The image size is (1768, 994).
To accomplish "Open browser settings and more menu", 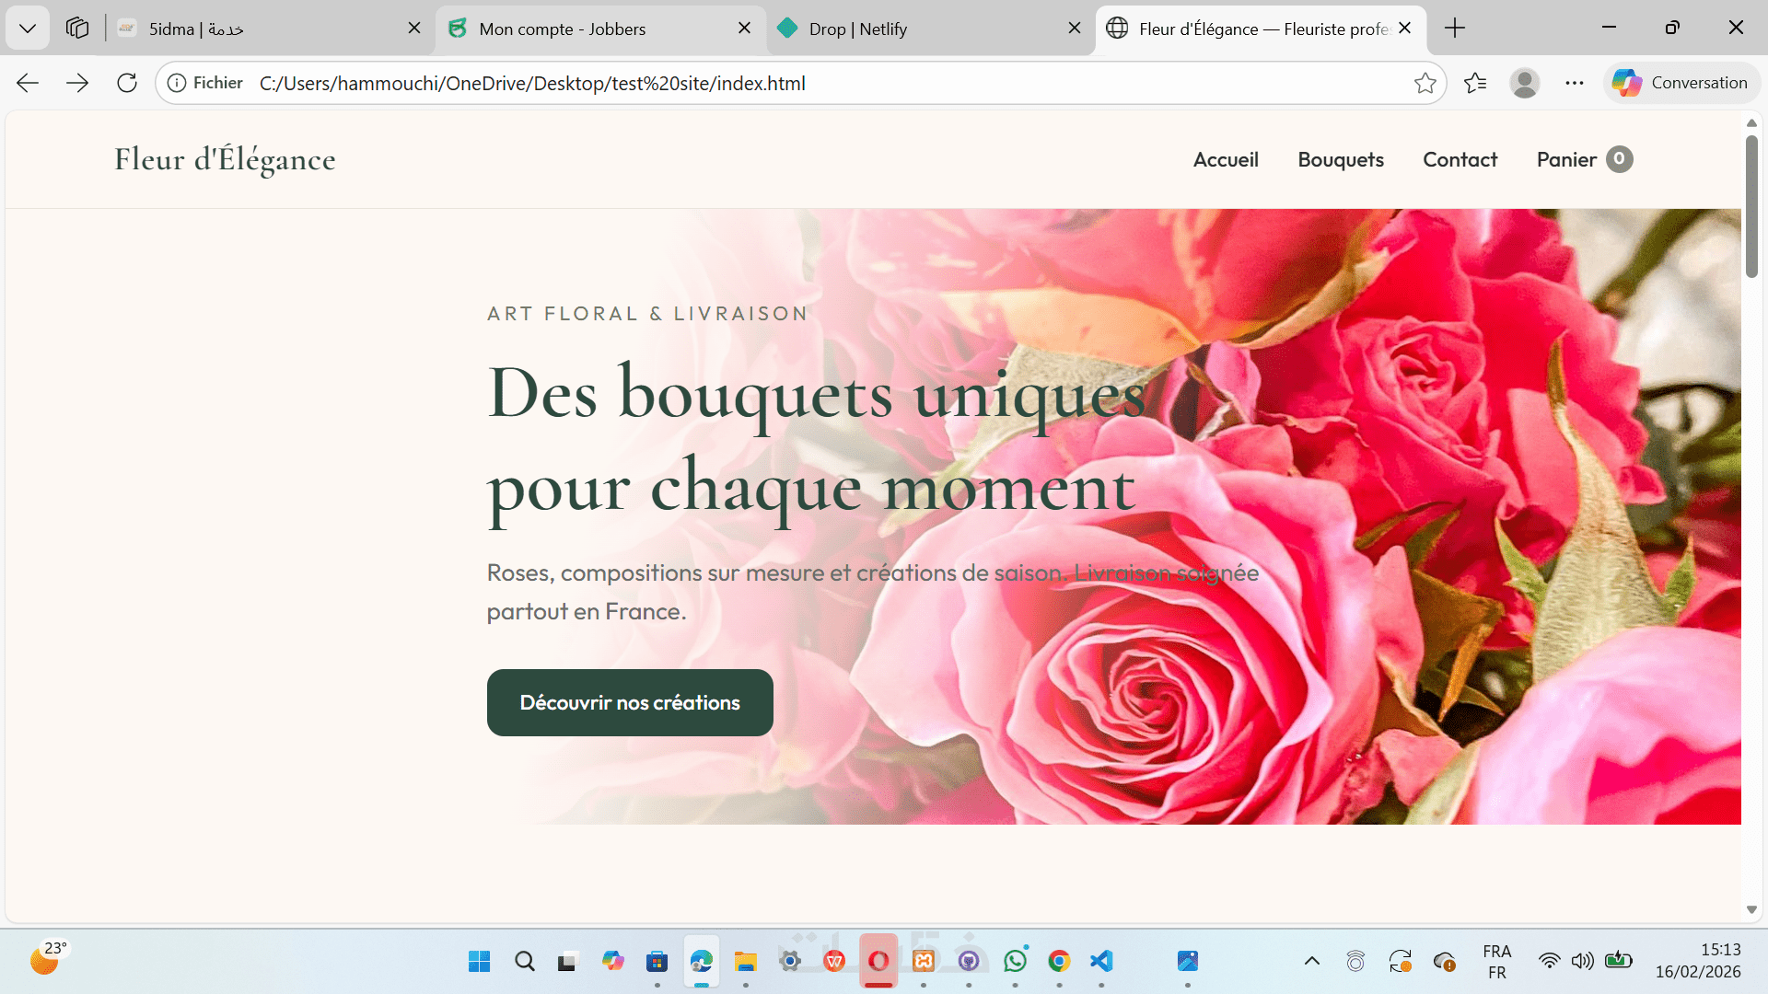I will (x=1575, y=83).
